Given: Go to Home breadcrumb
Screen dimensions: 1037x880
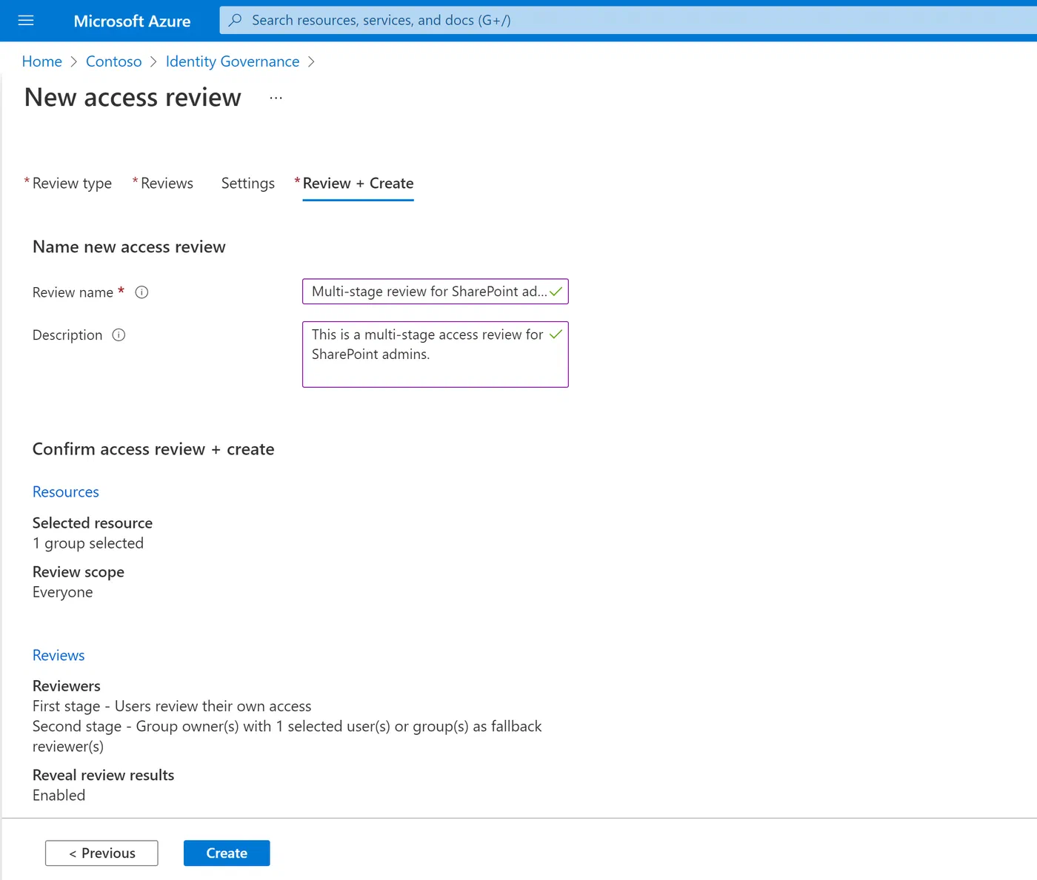Looking at the screenshot, I should (x=42, y=61).
